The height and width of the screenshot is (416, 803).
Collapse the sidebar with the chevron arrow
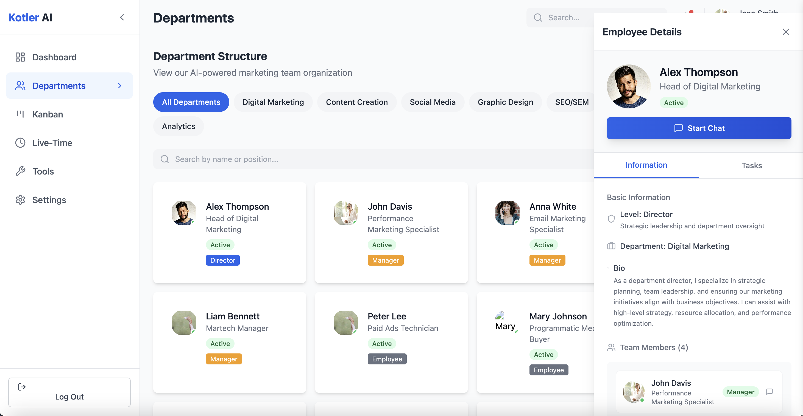tap(122, 17)
